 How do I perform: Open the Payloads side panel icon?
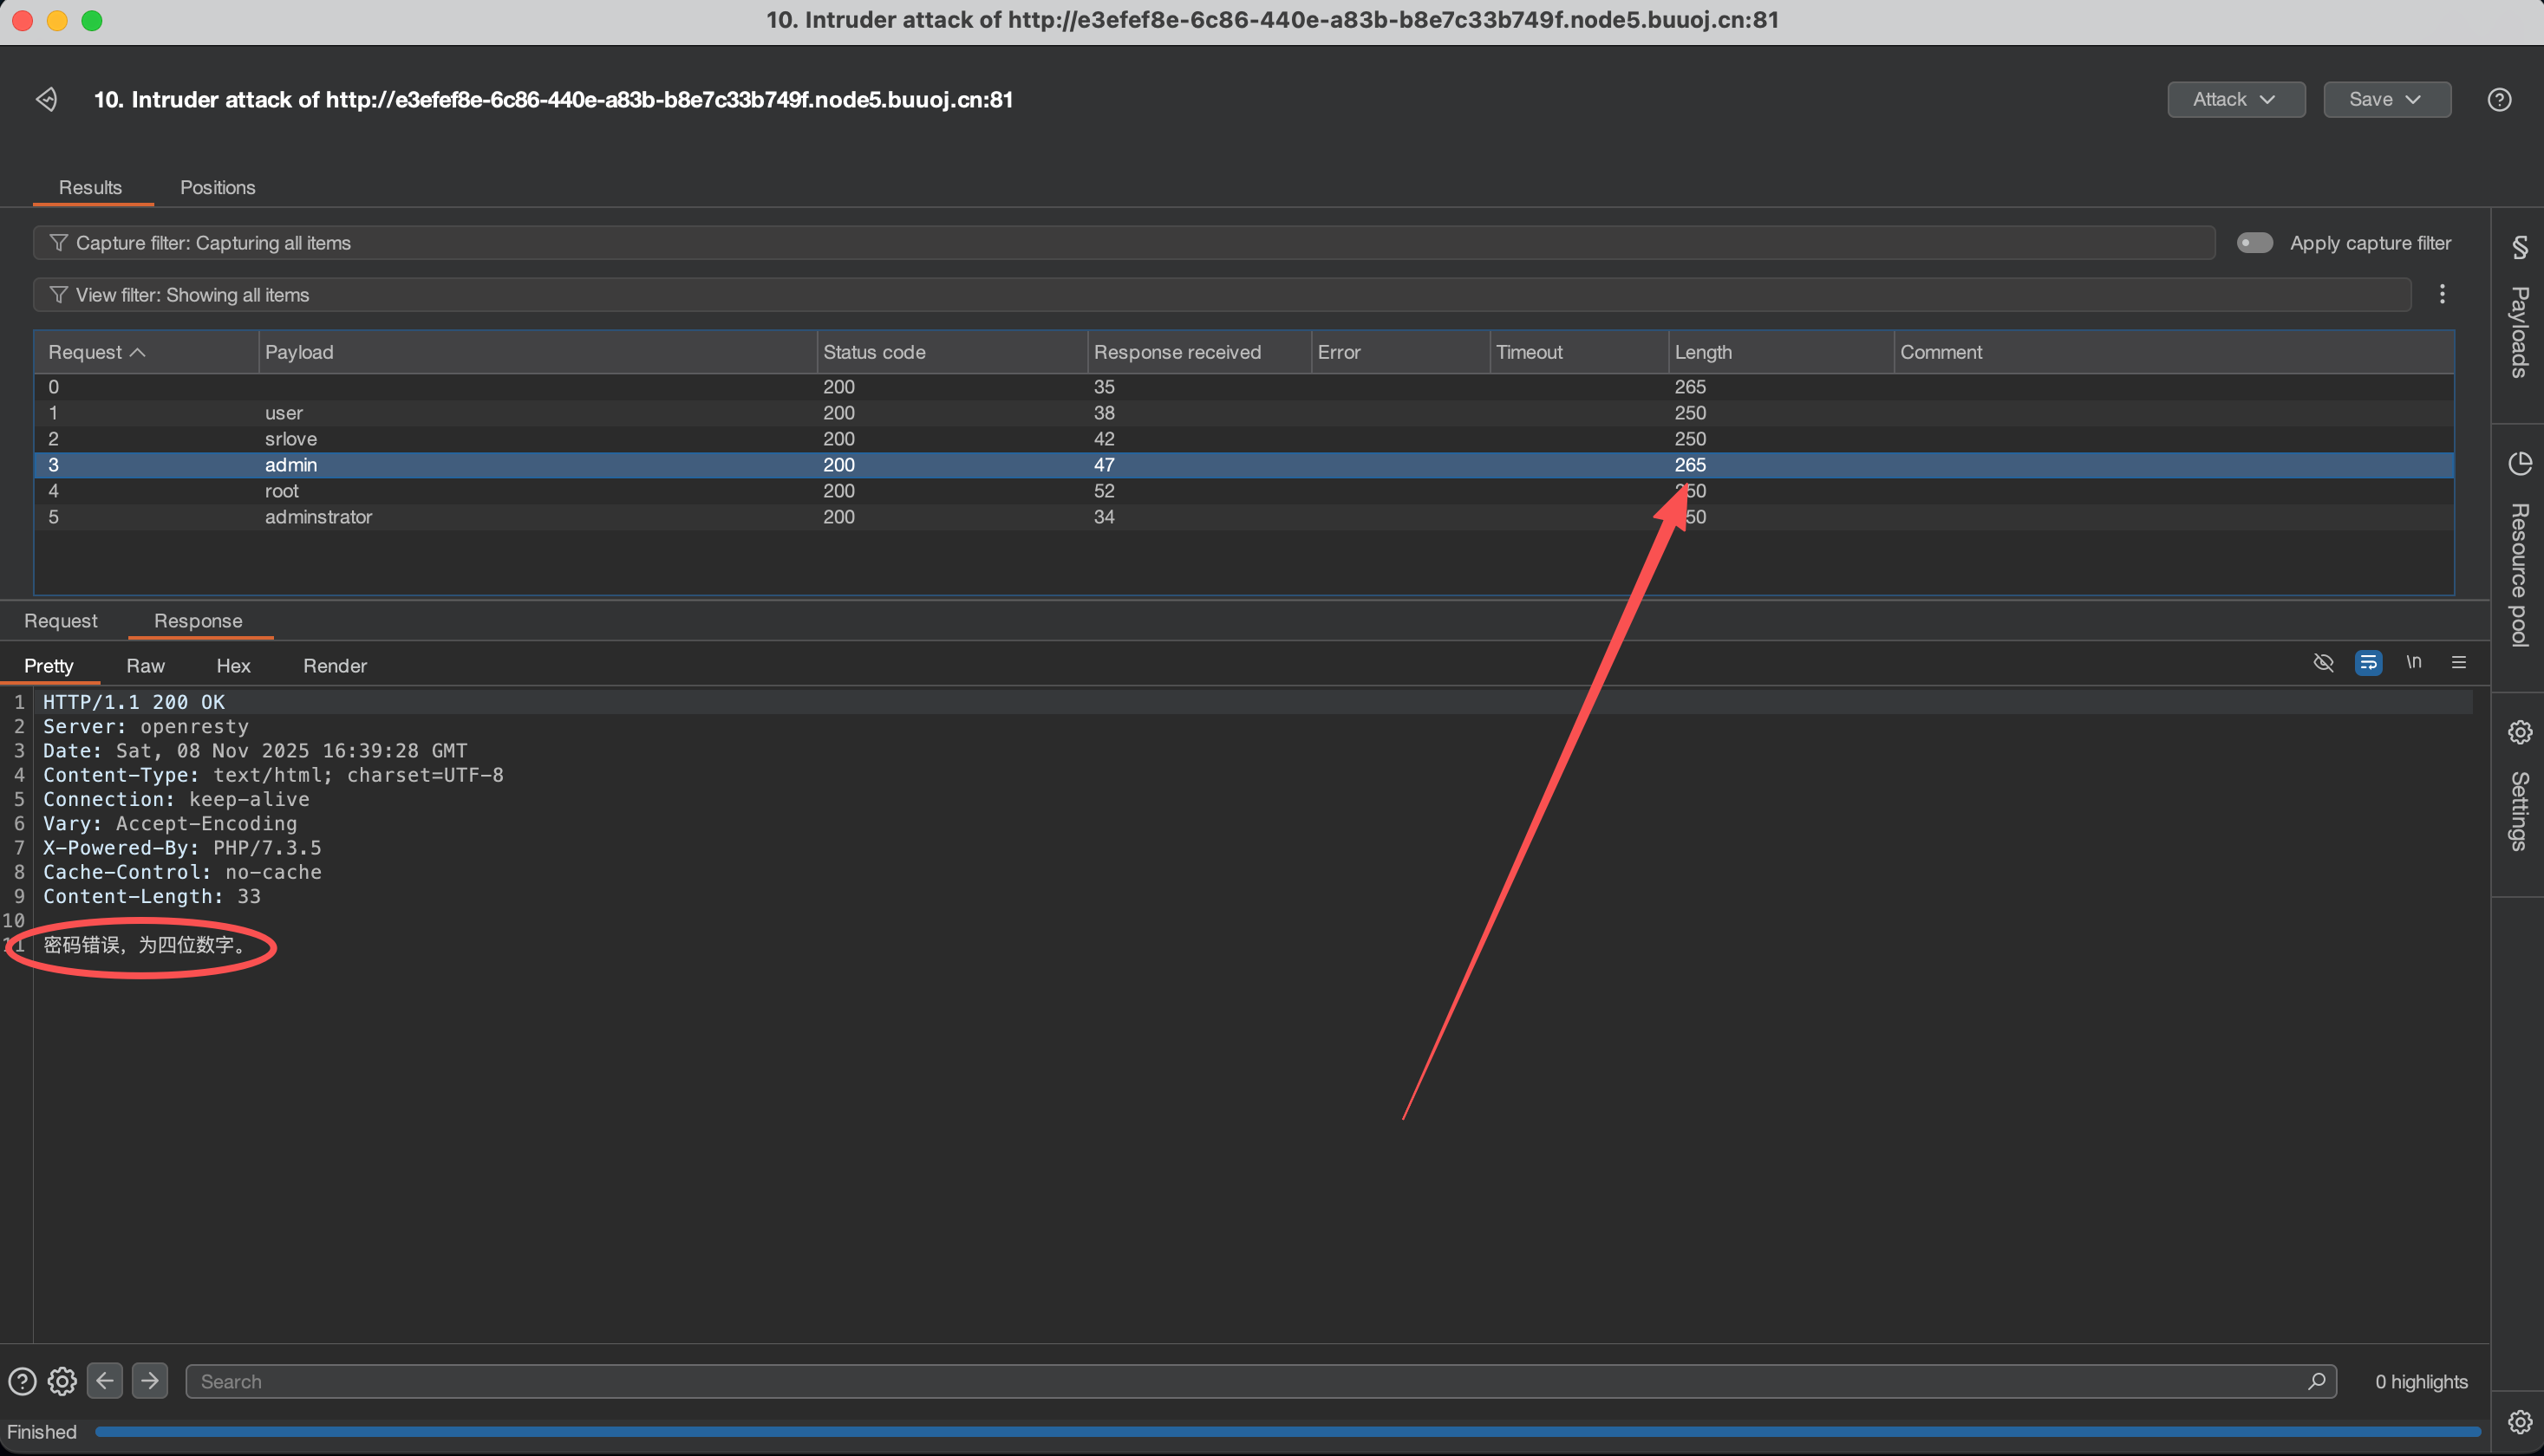pos(2519,247)
